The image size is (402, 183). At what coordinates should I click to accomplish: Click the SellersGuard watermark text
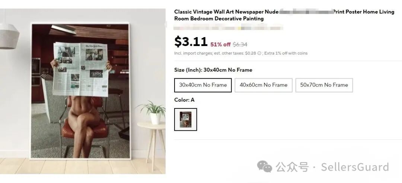(355, 167)
